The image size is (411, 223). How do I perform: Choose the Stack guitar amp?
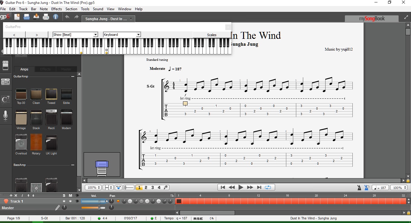coord(36,117)
